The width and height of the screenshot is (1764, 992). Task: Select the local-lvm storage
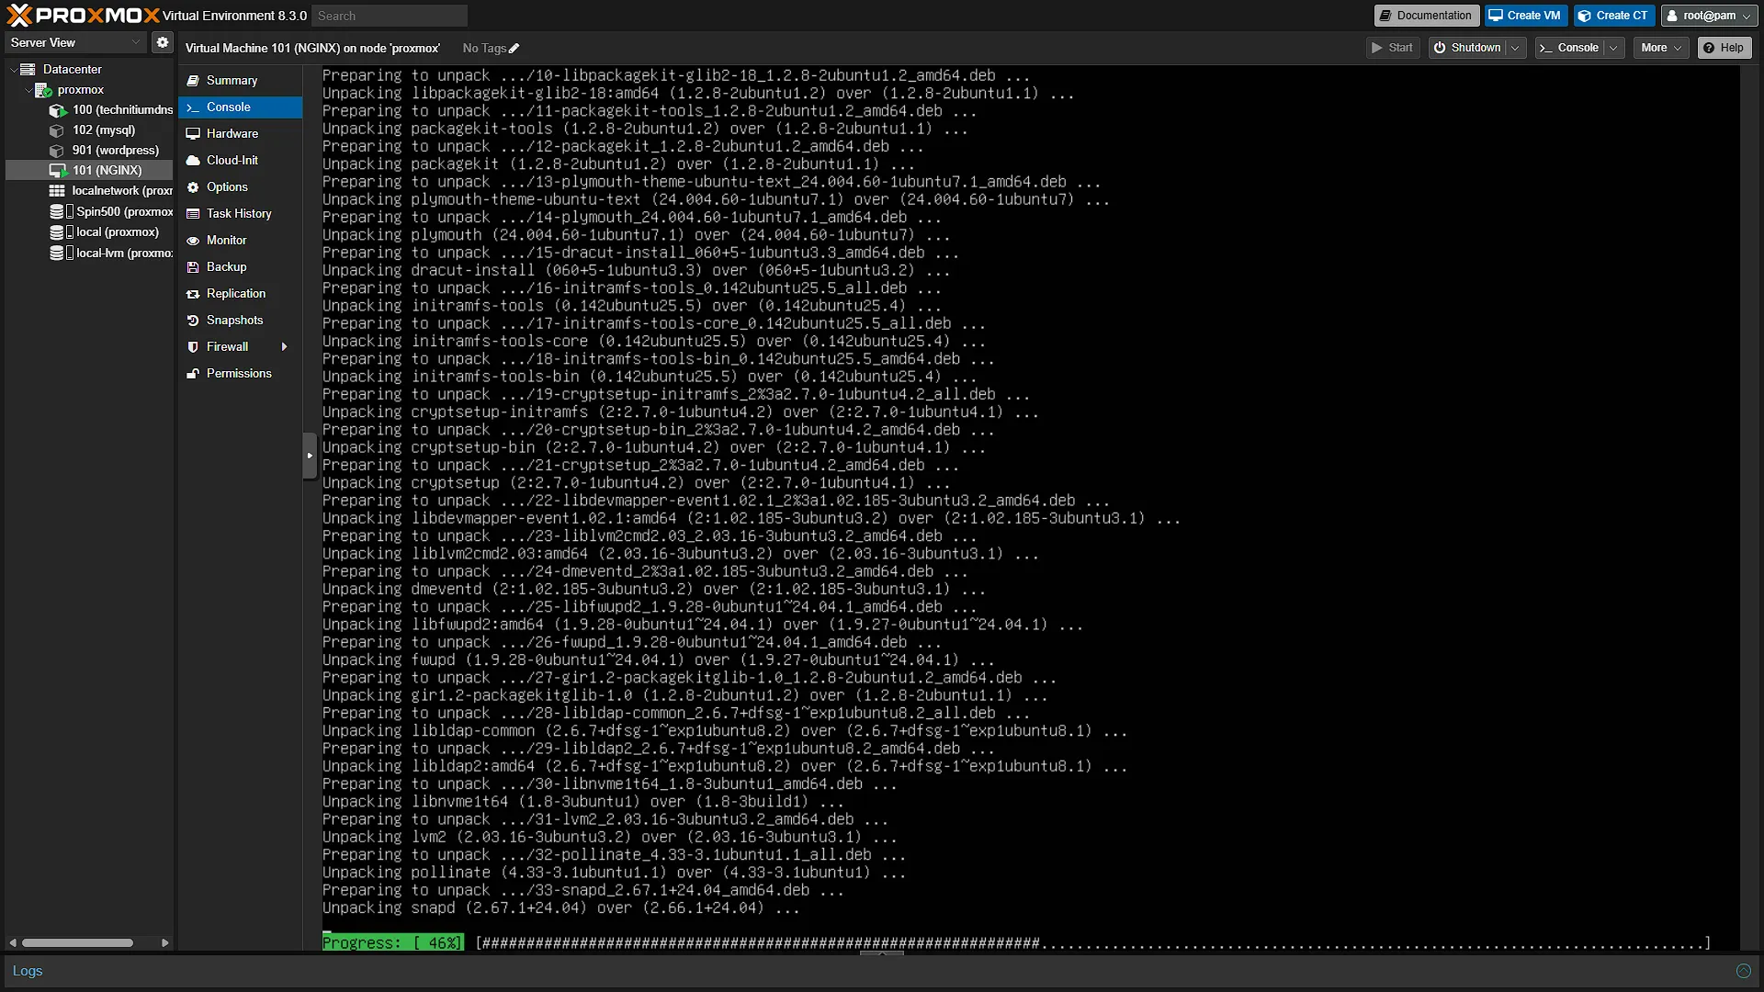tap(110, 254)
